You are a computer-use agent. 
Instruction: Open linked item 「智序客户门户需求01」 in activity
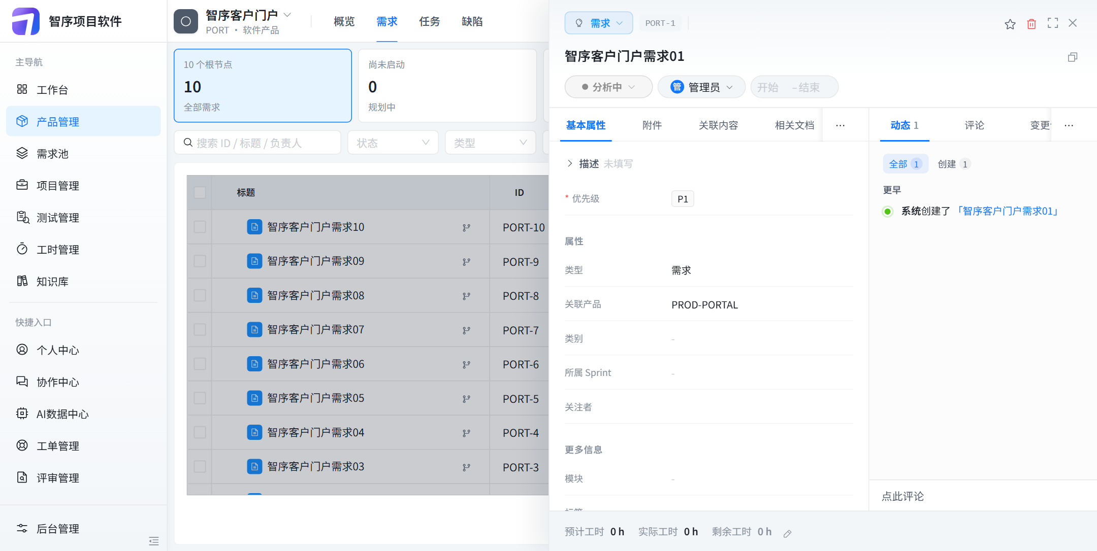(x=1008, y=211)
